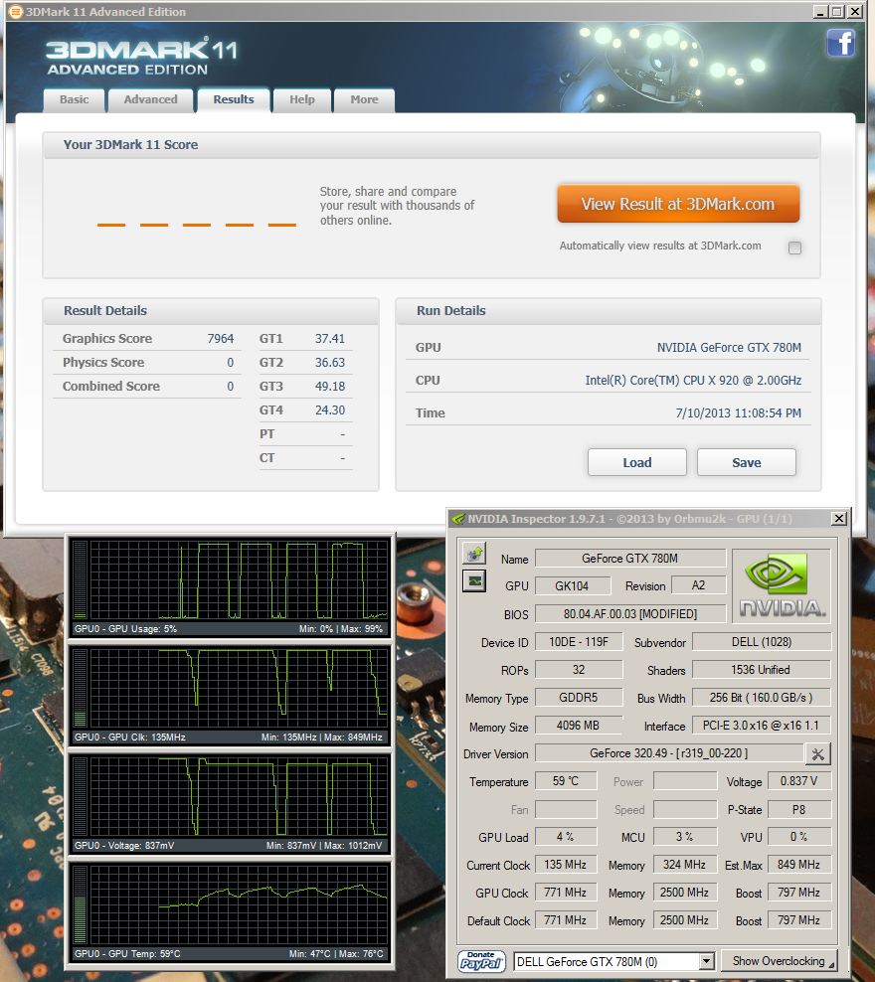Click the GT3 value 49.18

[330, 387]
